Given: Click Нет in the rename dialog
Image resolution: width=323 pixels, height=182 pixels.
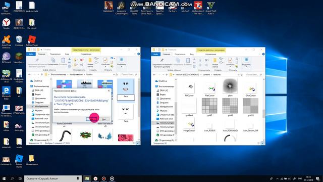Looking at the screenshot, I should coord(104,119).
